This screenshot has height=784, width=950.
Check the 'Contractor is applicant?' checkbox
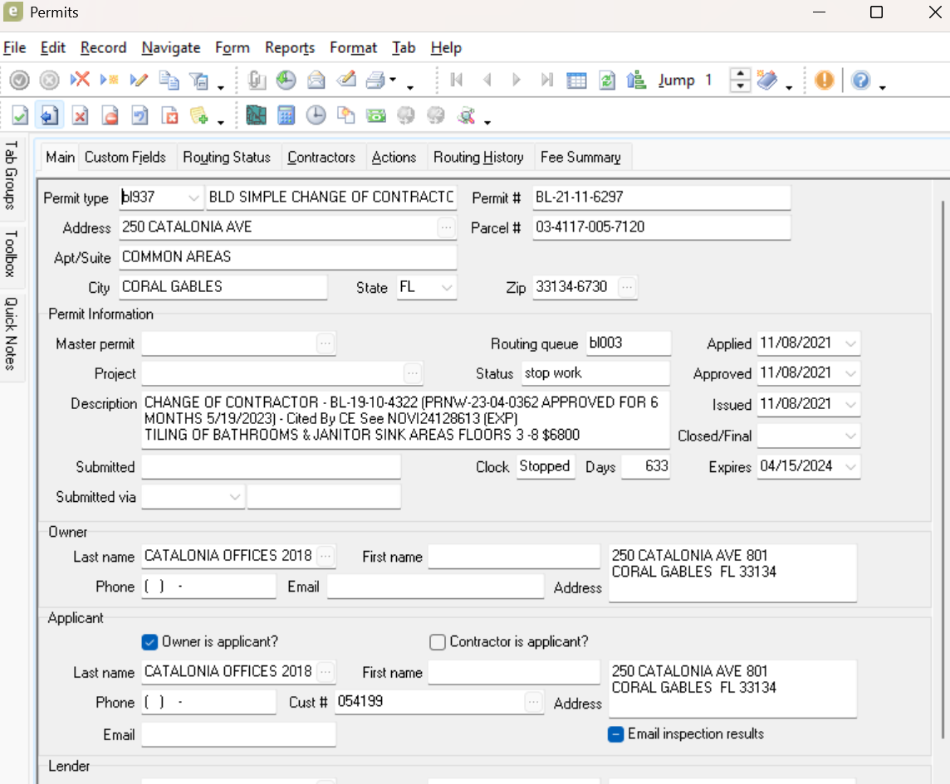(438, 642)
